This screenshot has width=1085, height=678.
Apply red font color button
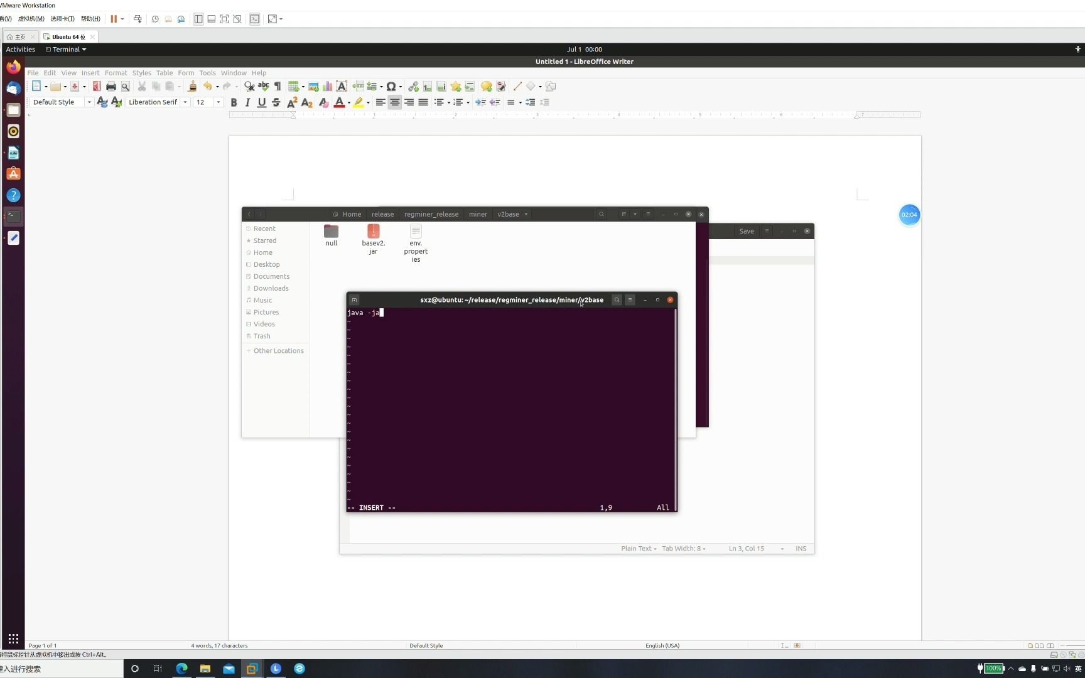coord(340,102)
